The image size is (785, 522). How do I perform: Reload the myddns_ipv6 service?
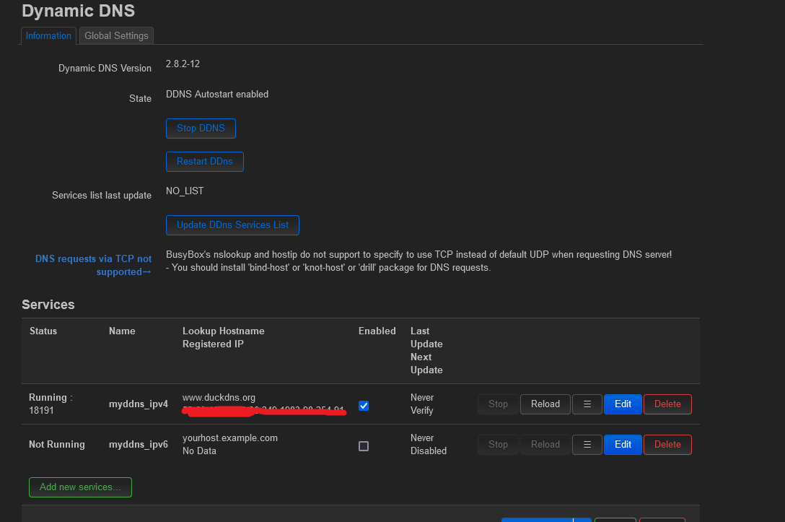[x=545, y=444]
